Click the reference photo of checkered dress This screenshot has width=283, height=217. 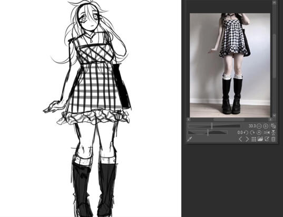tap(230, 65)
